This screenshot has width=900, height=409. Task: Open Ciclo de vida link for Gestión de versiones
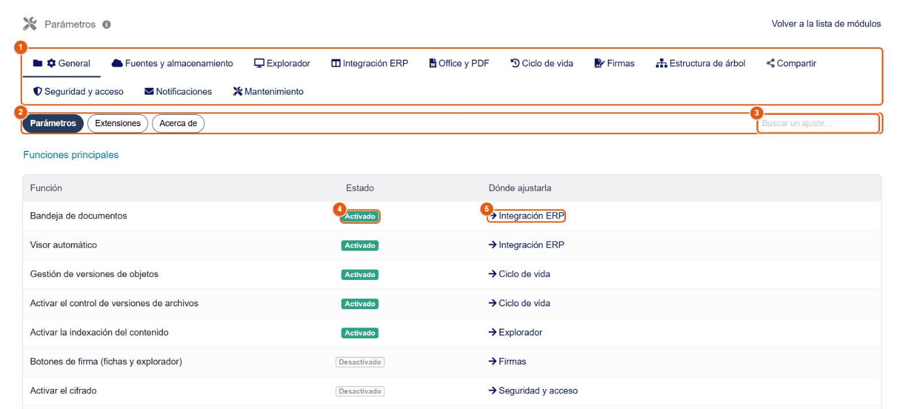click(x=519, y=275)
